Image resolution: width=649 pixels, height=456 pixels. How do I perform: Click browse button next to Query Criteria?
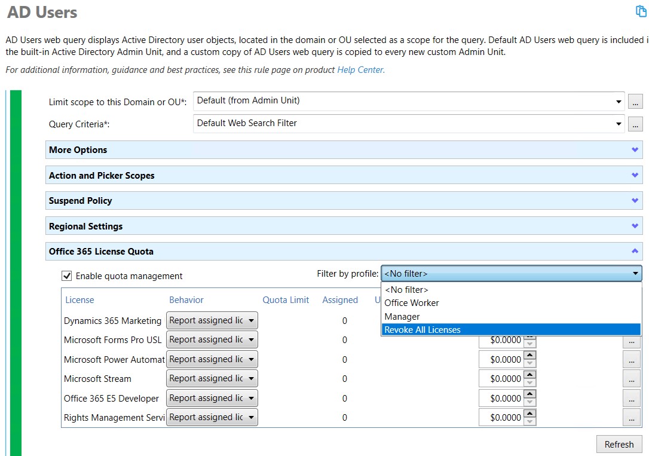(635, 124)
